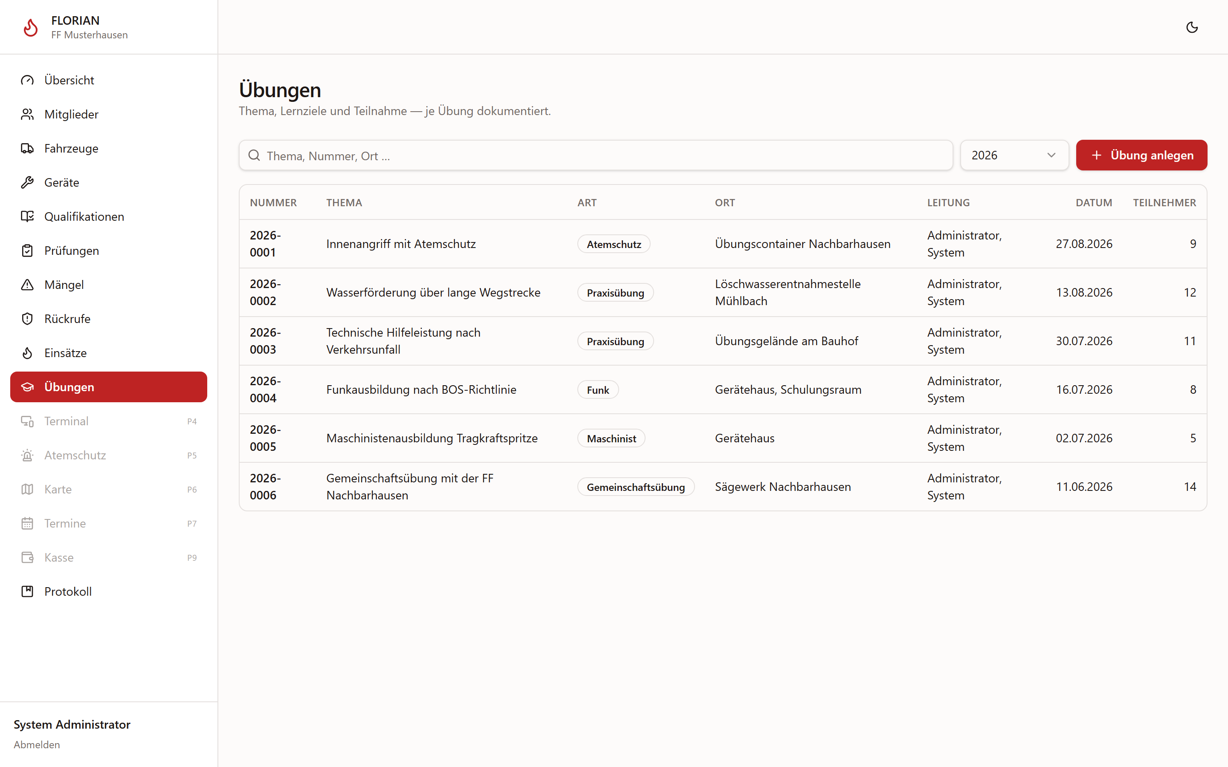Screen dimensions: 1228x767
Task: Focus the Thema, Nummer, Ort search field
Action: click(596, 155)
